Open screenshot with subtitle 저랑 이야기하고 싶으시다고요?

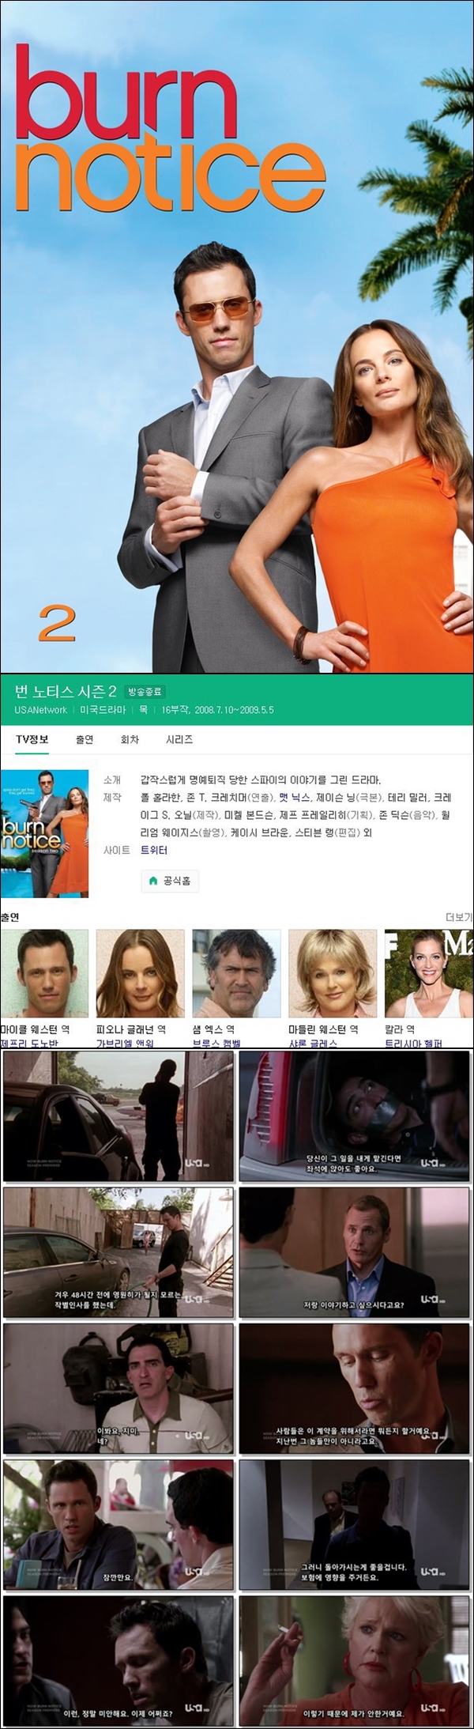[355, 1252]
